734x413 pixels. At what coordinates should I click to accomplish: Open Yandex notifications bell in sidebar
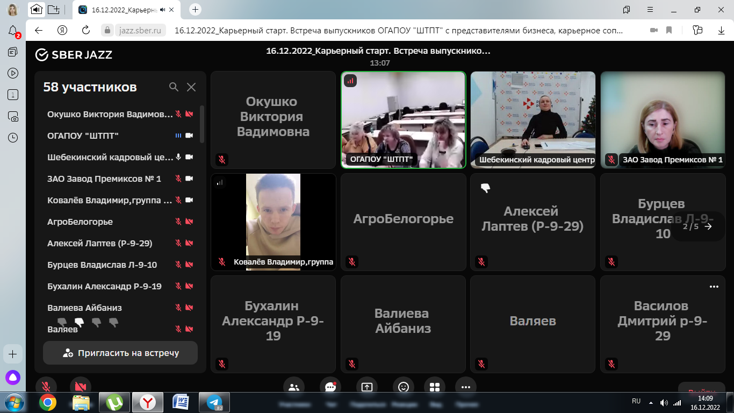tap(13, 31)
